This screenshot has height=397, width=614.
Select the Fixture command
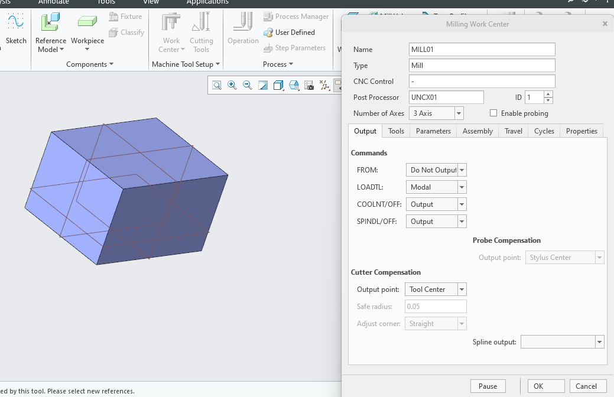125,17
